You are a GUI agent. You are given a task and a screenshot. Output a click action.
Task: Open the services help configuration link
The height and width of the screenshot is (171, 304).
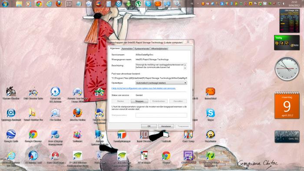coord(143,88)
